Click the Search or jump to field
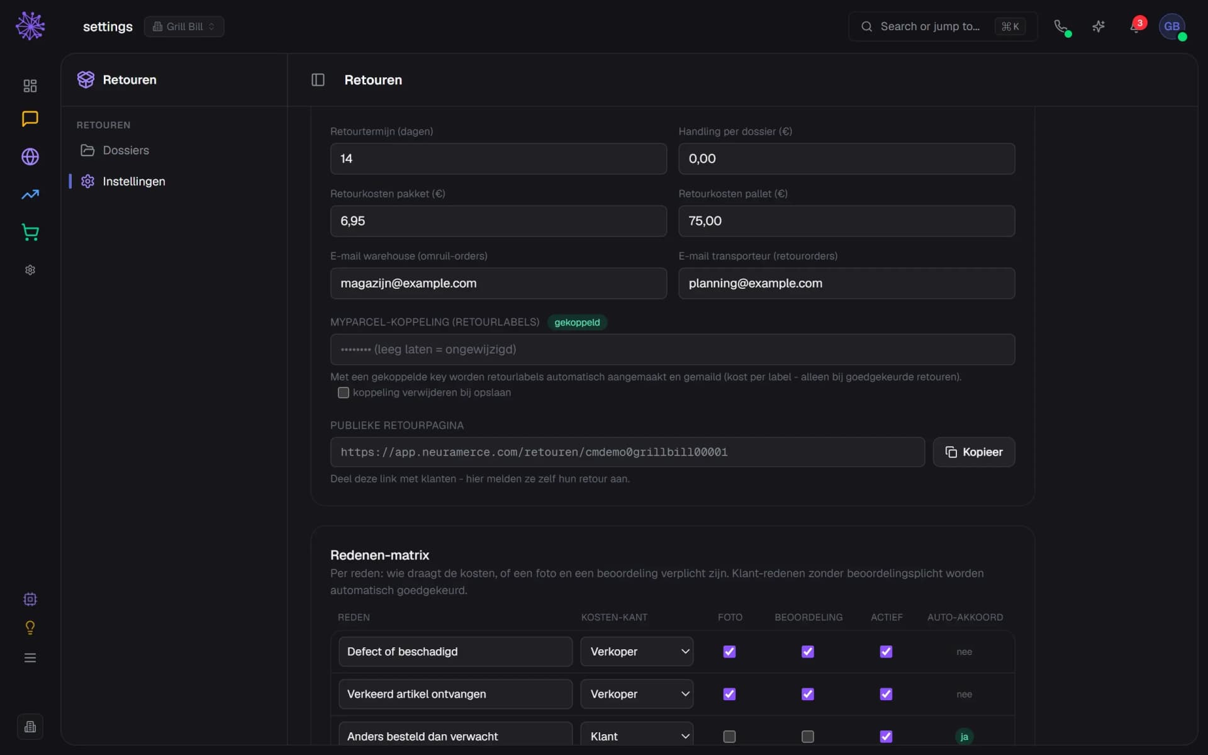Image resolution: width=1208 pixels, height=755 pixels. [x=942, y=26]
